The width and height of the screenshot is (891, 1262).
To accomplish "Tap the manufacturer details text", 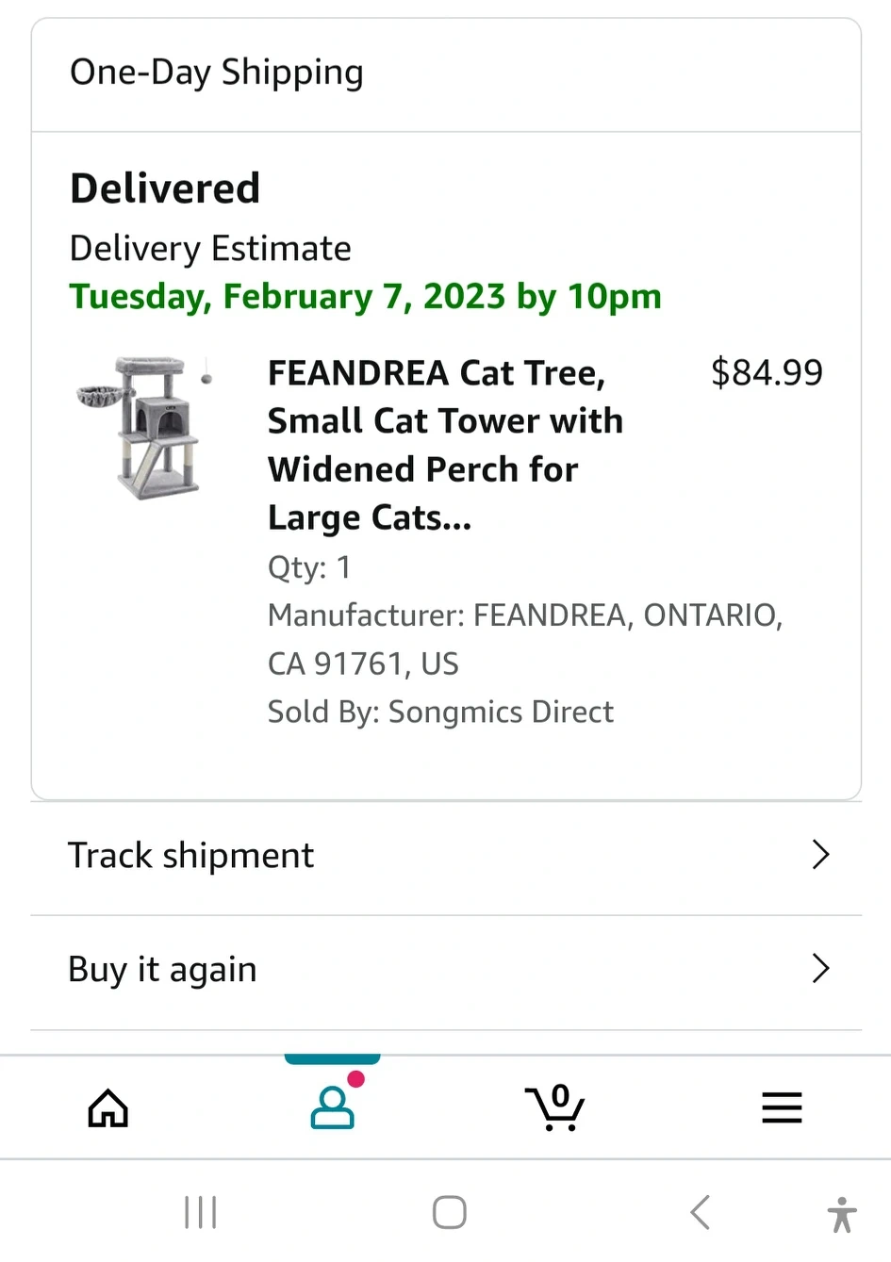I will pos(525,639).
